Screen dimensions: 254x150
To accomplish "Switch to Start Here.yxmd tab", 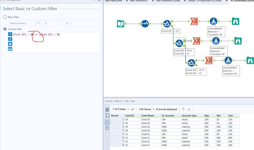I will click(x=114, y=1).
